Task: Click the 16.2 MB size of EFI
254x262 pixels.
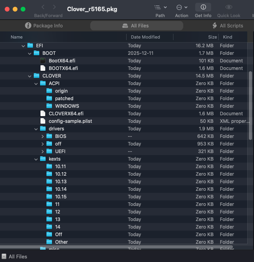Action: [204, 46]
